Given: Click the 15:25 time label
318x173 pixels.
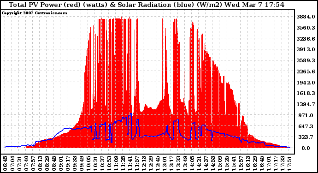Looking at the screenshot, I should tap(226, 163).
